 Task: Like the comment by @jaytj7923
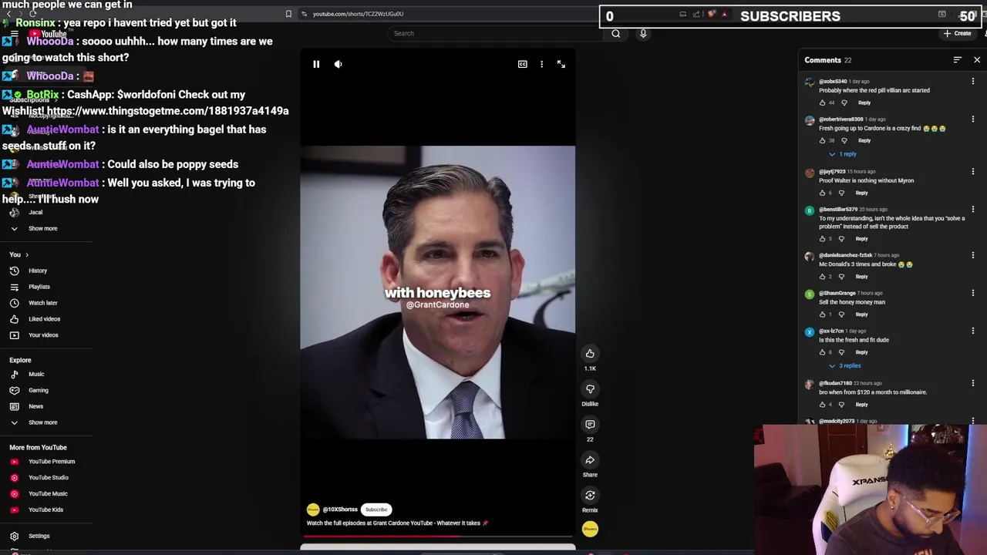click(822, 193)
